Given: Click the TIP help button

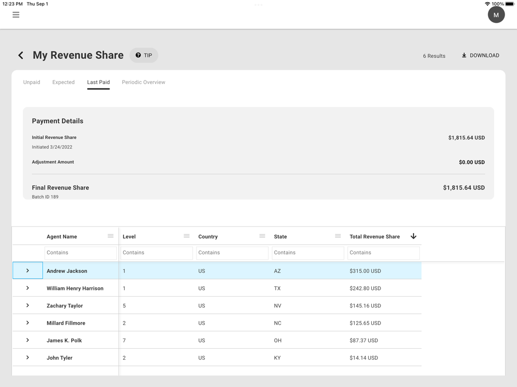Looking at the screenshot, I should pyautogui.click(x=144, y=55).
